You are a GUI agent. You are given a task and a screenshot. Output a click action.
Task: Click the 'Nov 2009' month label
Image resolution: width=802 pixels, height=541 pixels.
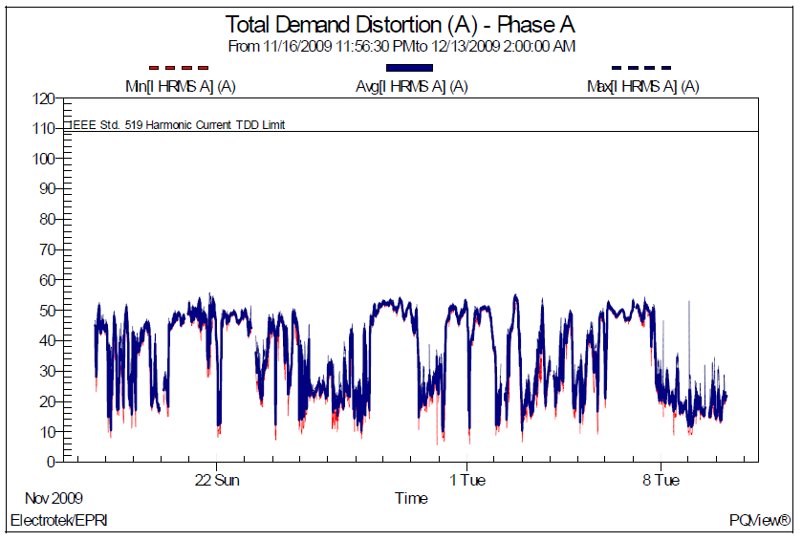point(54,498)
